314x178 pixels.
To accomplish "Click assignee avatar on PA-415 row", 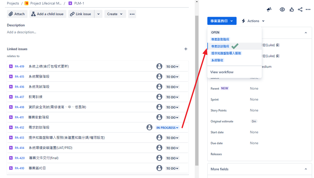I will point(159,76).
